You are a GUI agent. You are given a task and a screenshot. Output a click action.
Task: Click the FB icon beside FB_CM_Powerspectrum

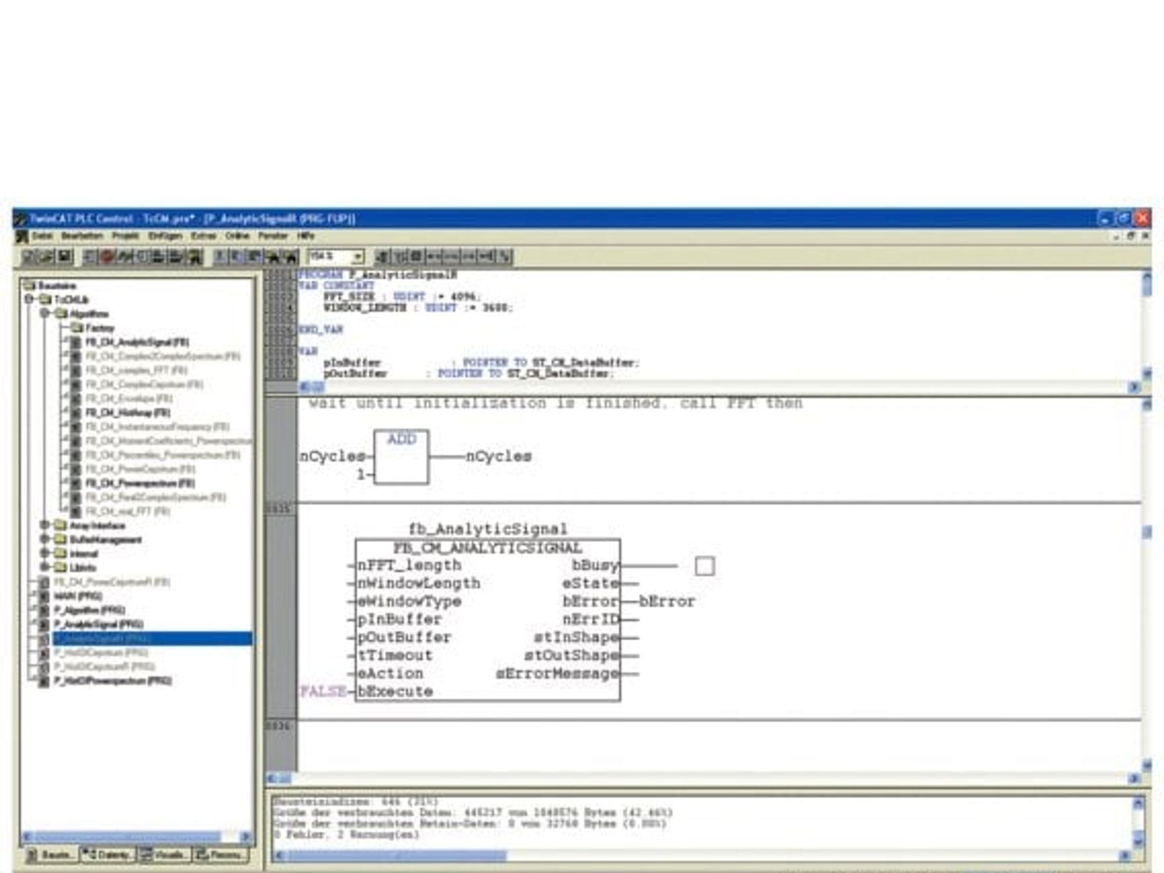coord(76,483)
